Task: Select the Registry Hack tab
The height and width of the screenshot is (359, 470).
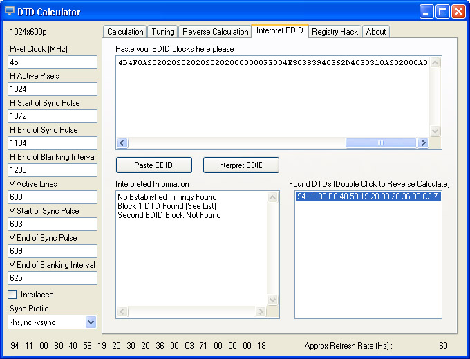Action: [335, 32]
